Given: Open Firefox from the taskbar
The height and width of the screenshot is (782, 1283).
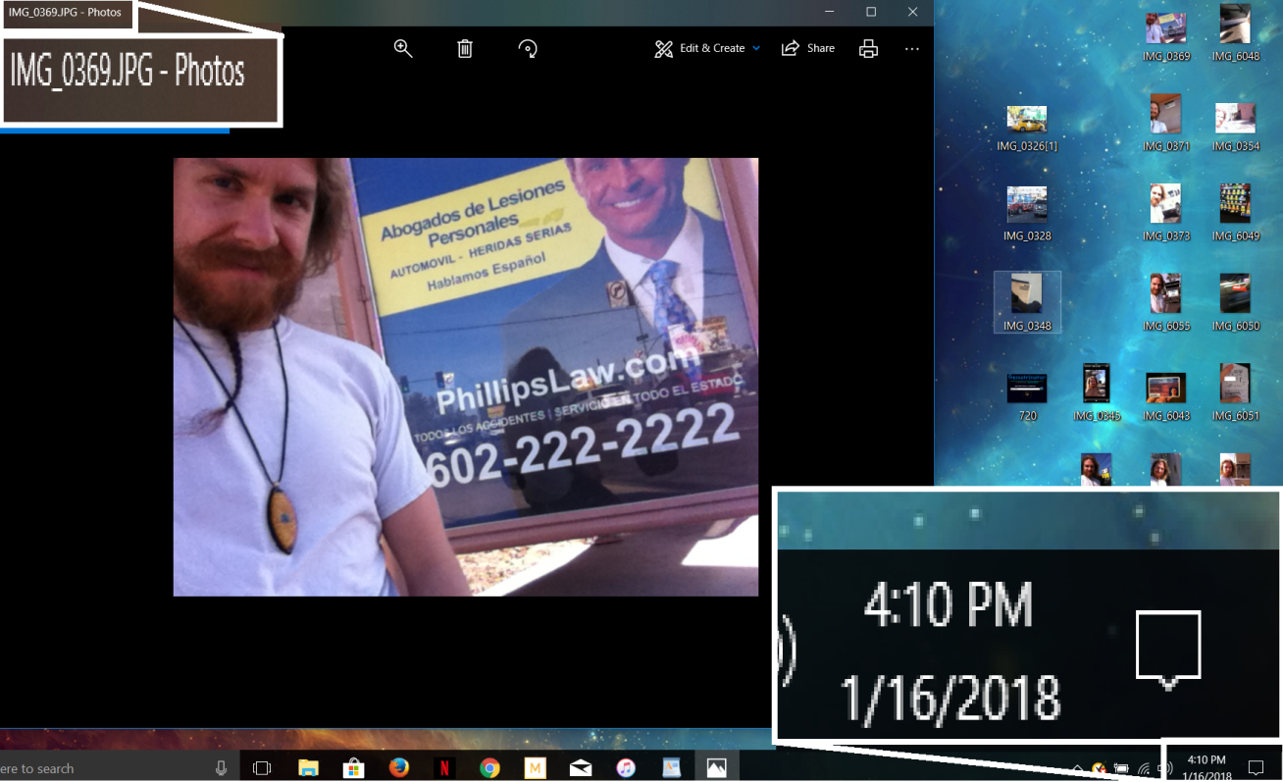Looking at the screenshot, I should tap(398, 767).
